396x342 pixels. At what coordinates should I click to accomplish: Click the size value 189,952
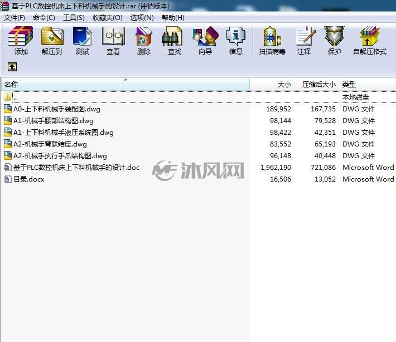(278, 109)
